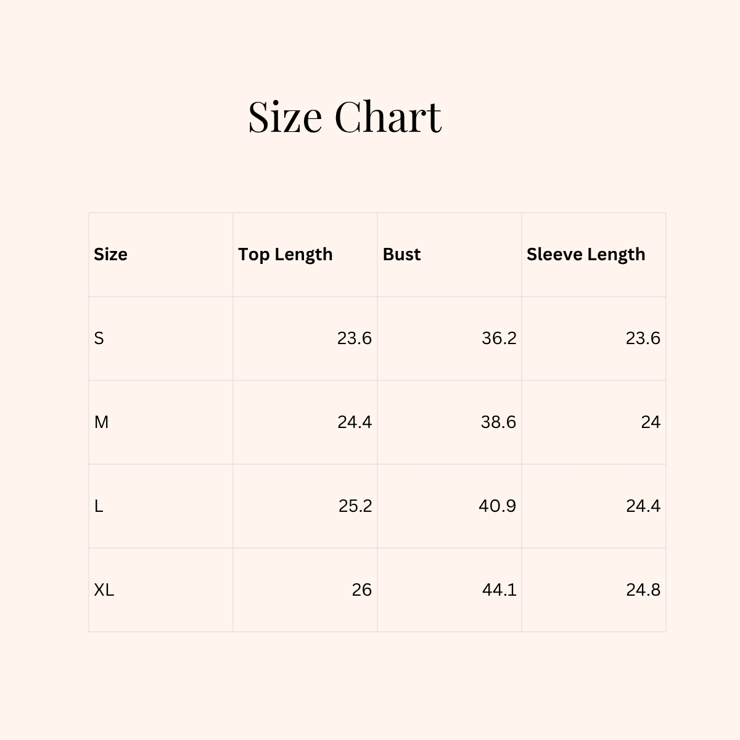Image resolution: width=740 pixels, height=740 pixels.
Task: Click Top Length value for size M
Action: click(354, 422)
